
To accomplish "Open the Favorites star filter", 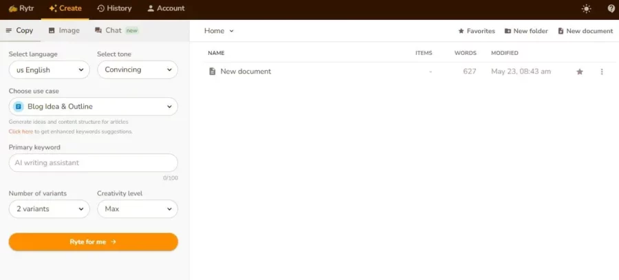I will tap(477, 31).
